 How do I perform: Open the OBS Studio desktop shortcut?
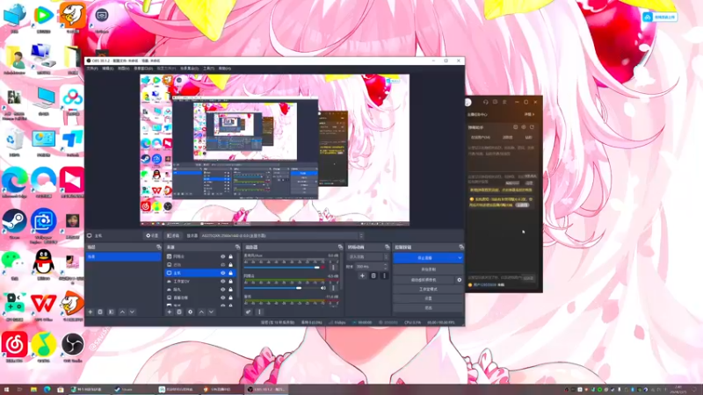[73, 347]
